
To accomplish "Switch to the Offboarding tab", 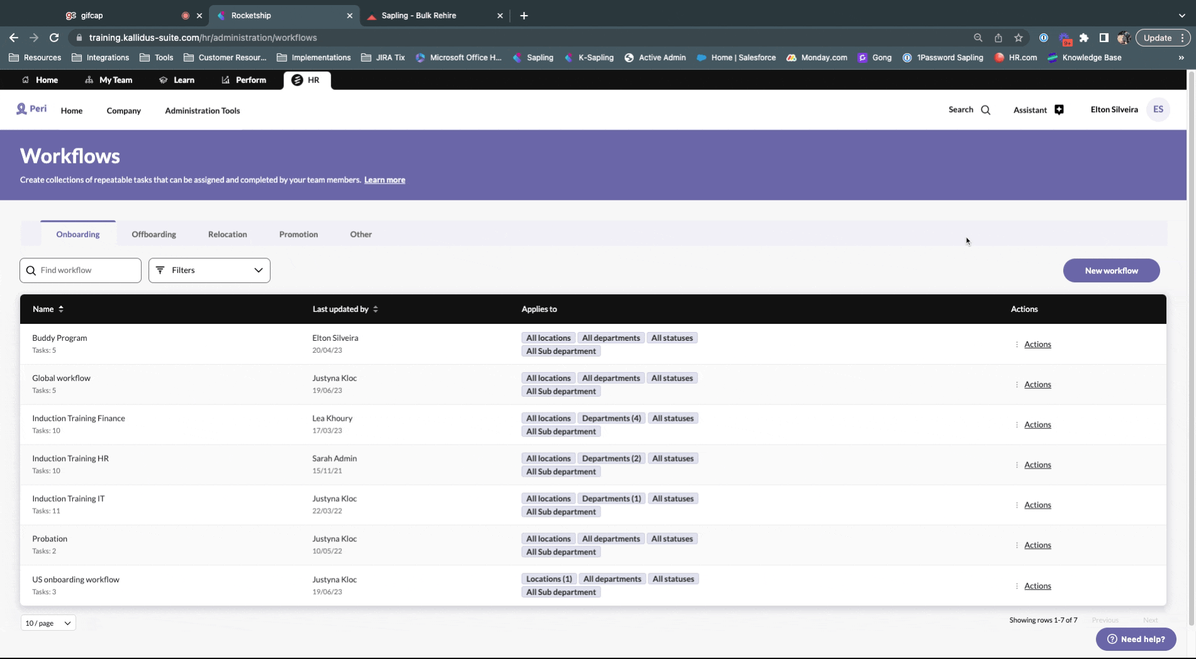I will click(x=154, y=234).
